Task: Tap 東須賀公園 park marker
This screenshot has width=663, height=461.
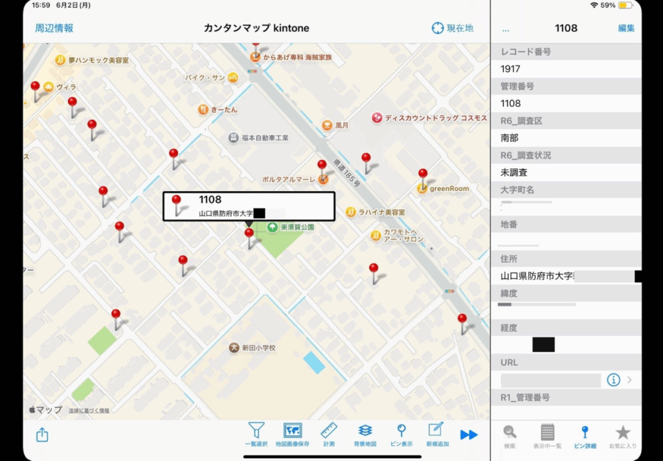Action: coord(273,227)
